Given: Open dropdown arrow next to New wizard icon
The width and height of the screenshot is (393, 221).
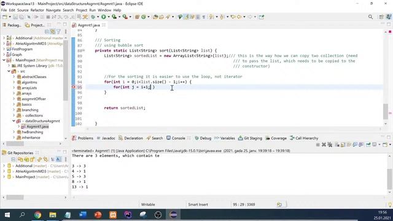Looking at the screenshot, I should tap(10, 17).
